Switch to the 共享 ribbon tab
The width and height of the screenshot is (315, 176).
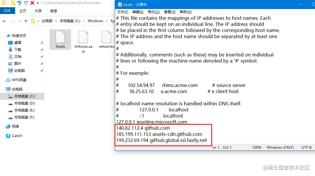click(x=38, y=11)
